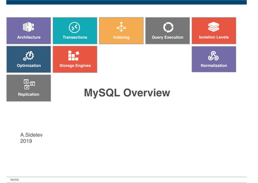The image size is (258, 183).
Task: Open the Architecture section label
Action: pyautogui.click(x=29, y=38)
